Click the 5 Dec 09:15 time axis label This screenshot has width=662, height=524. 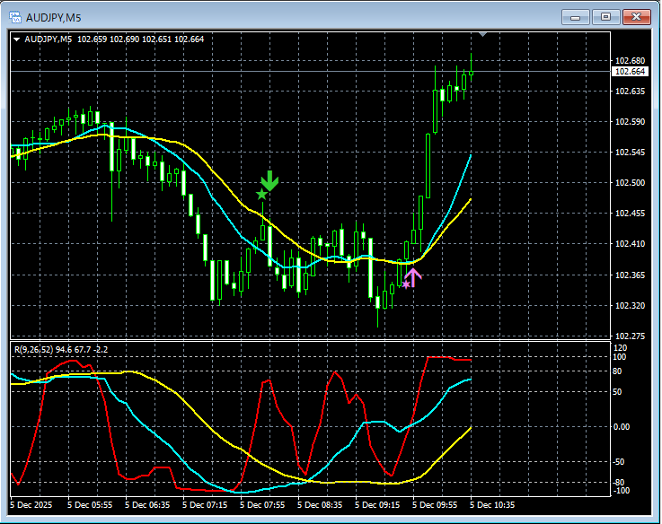(x=378, y=505)
